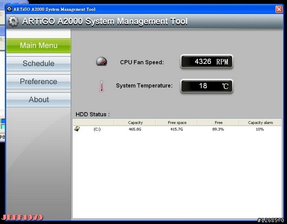Open the Main Menu section
This screenshot has width=287, height=224.
pos(38,45)
